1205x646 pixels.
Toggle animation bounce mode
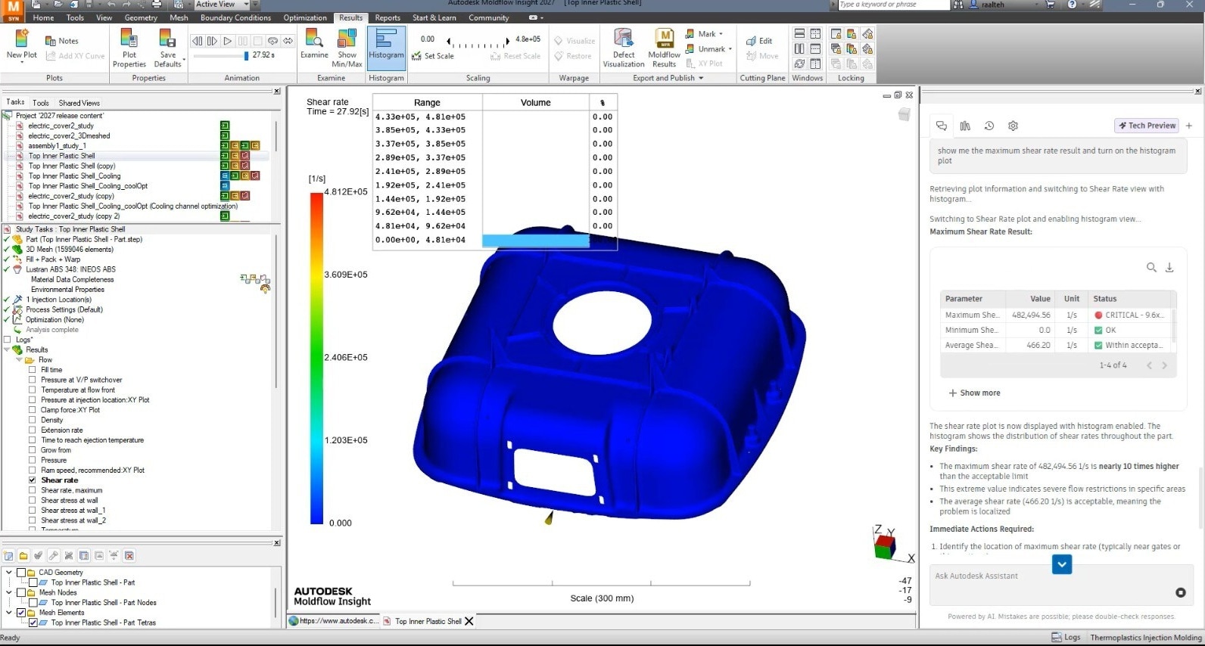[x=288, y=41]
